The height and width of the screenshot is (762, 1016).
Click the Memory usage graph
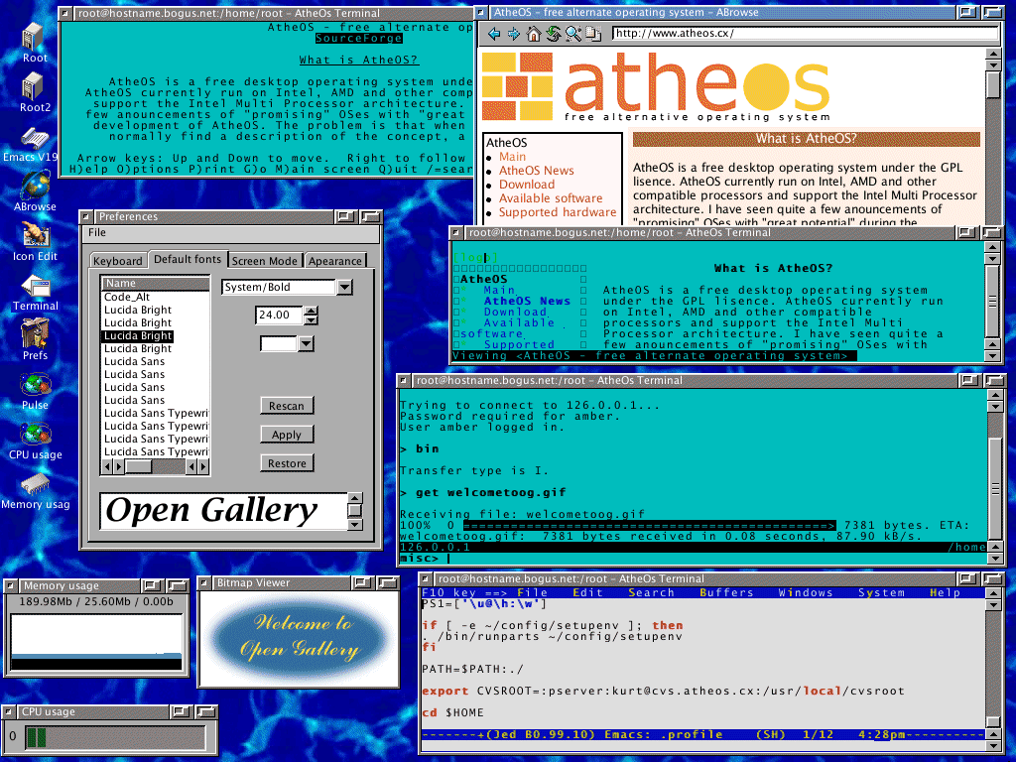coord(96,643)
